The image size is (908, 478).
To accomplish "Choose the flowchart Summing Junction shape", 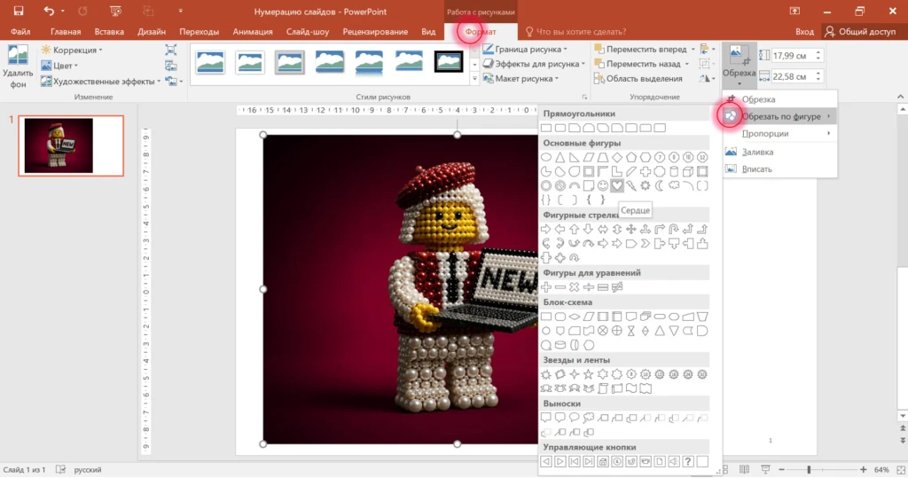I will [603, 331].
